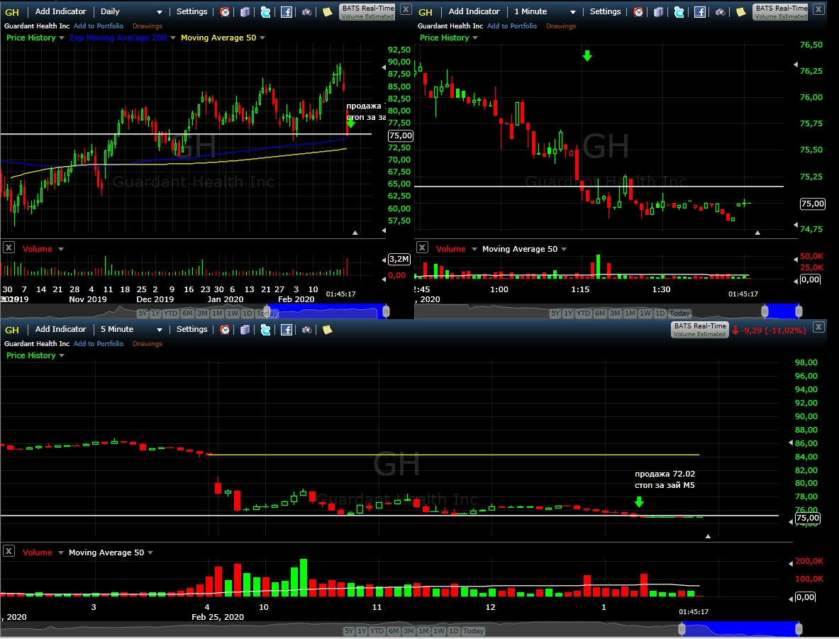The width and height of the screenshot is (839, 639).
Task: Expand Moving Average 50 arrow in 5 Minute volume pane
Action: 150,553
